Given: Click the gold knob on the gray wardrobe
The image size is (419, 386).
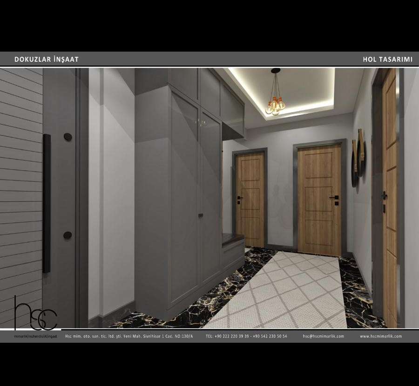Looking at the screenshot, I should tap(201, 123).
